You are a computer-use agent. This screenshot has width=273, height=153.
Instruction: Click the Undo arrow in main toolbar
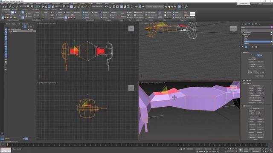pos(3,7)
